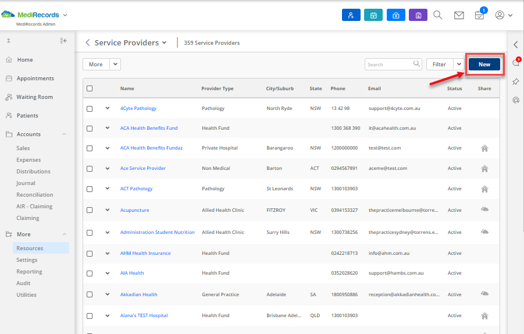Image resolution: width=524 pixels, height=334 pixels.
Task: Expand the 4Cyte Pathology row chevron
Action: tap(107, 108)
